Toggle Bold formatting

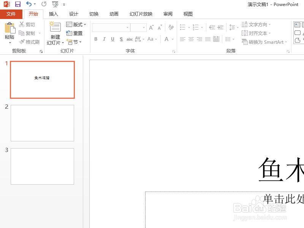click(96, 39)
